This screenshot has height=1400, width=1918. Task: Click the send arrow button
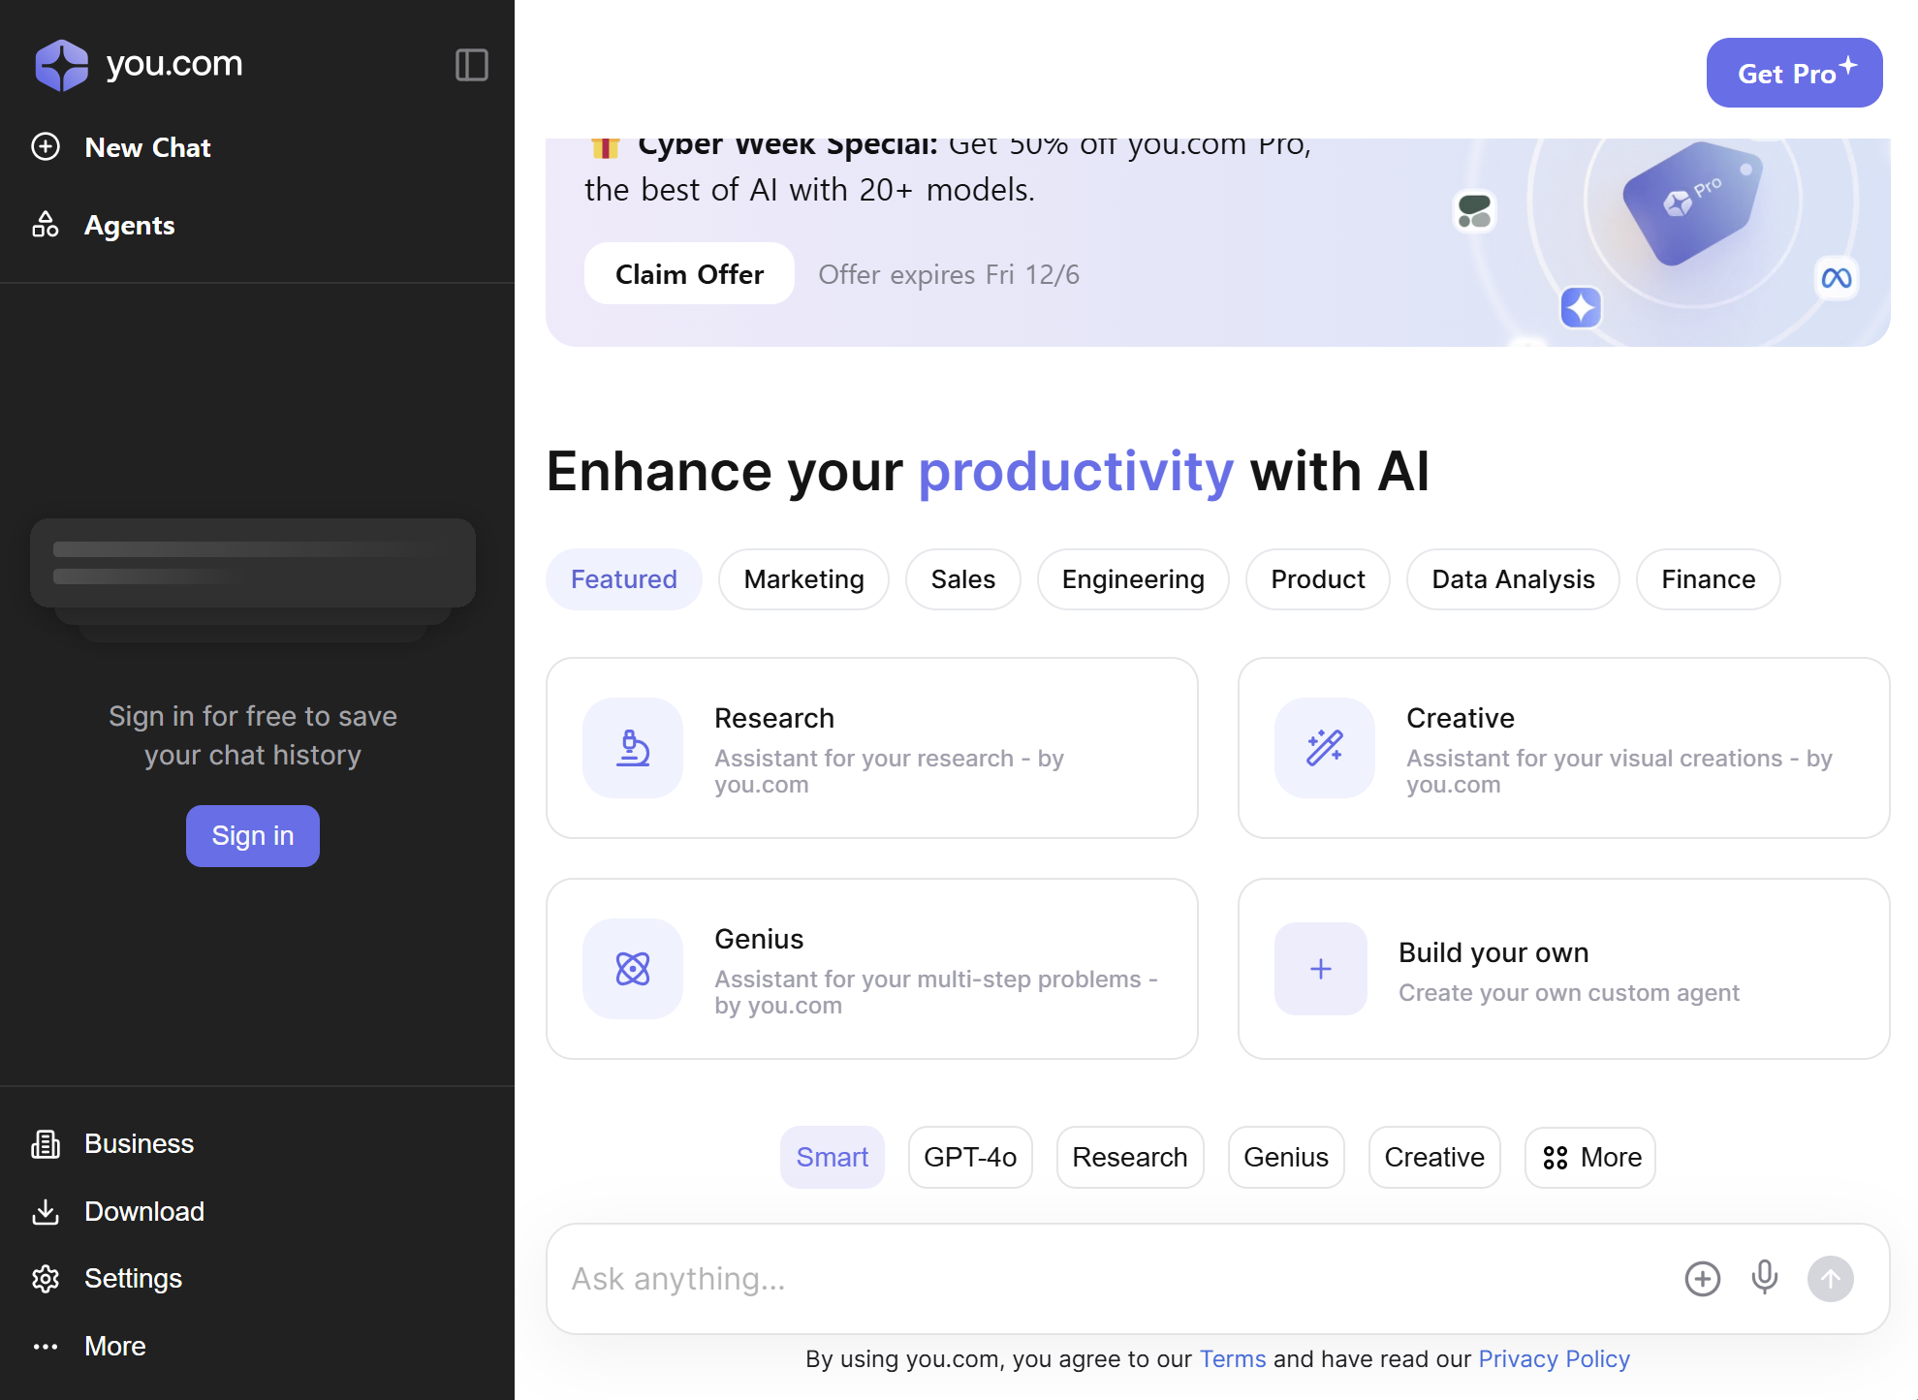point(1831,1279)
